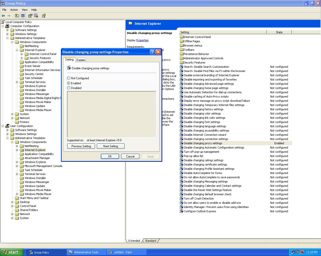Click the Security Features folder icon in settings list
This screenshot has height=256, width=321.
[x=182, y=62]
